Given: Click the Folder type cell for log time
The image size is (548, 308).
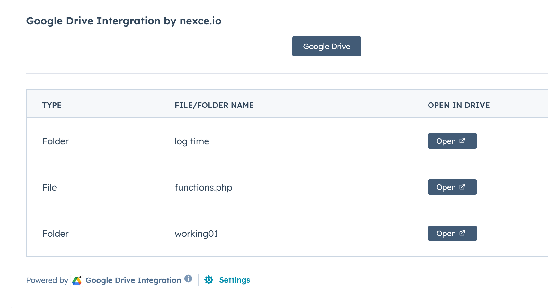Looking at the screenshot, I should click(55, 141).
